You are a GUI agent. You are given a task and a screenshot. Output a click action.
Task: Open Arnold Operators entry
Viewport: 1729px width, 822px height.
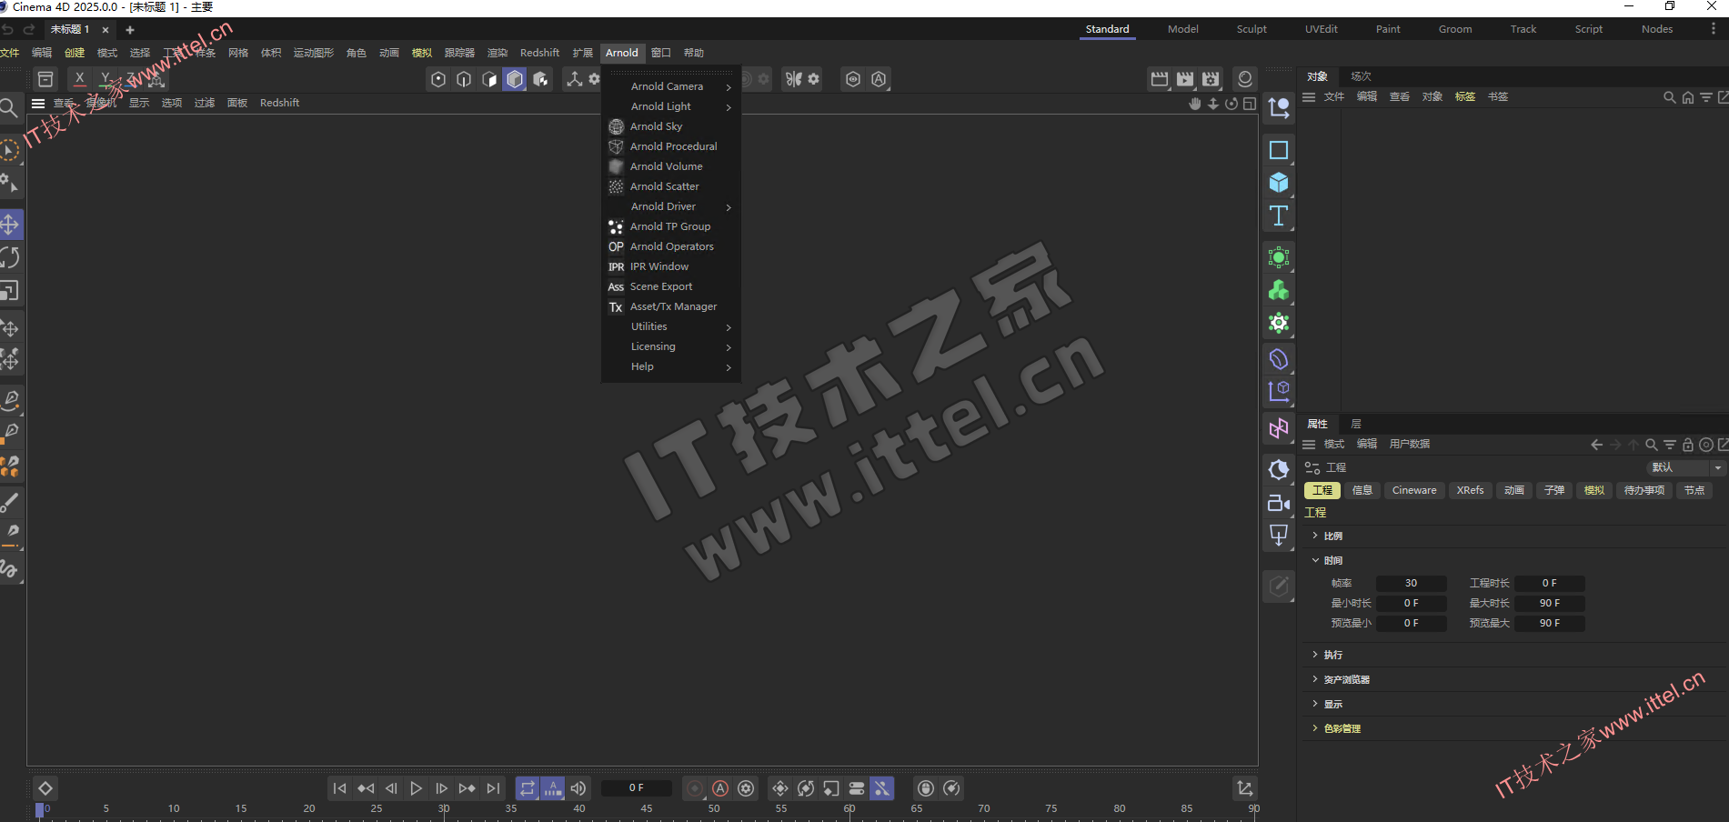click(x=671, y=246)
